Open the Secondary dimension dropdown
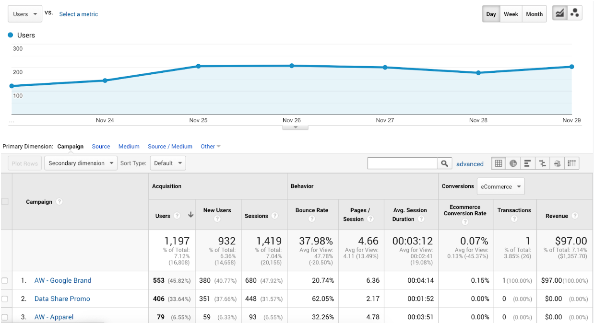This screenshot has height=323, width=594. tap(81, 163)
